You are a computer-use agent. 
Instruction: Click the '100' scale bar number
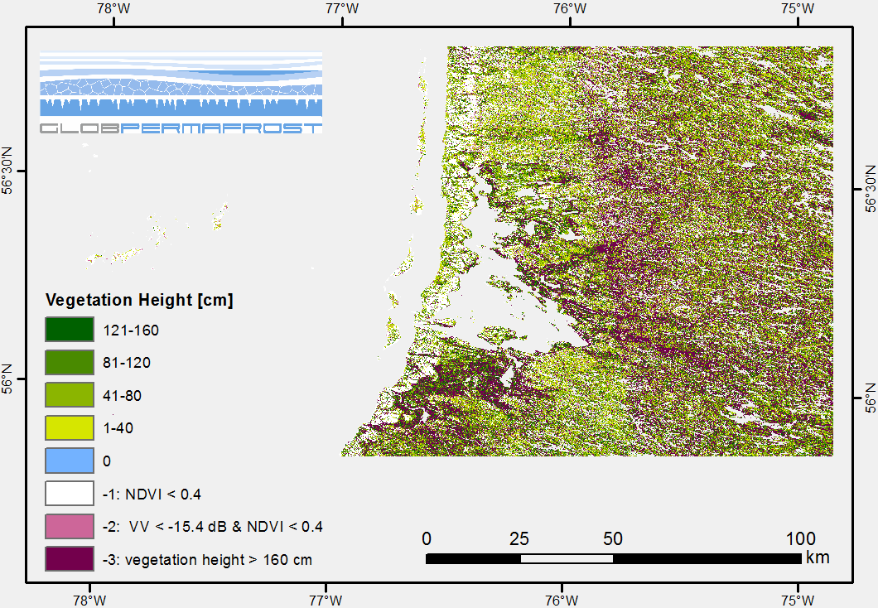[x=801, y=538]
